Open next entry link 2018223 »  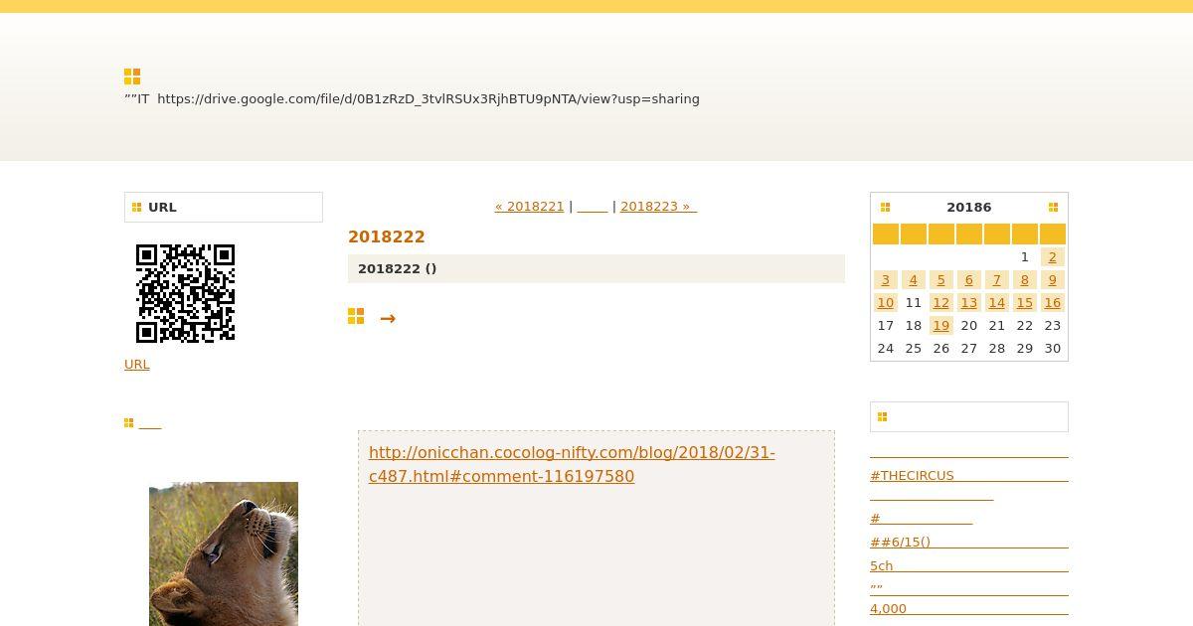(x=658, y=207)
